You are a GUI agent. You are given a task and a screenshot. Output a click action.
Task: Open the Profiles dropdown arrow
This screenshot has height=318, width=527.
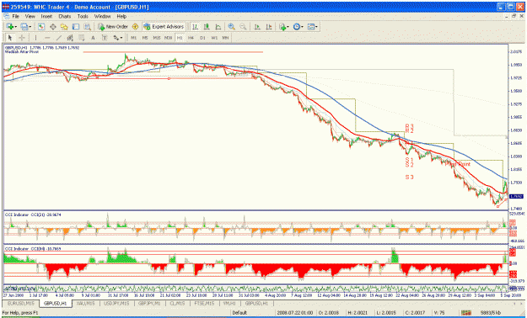coord(30,27)
